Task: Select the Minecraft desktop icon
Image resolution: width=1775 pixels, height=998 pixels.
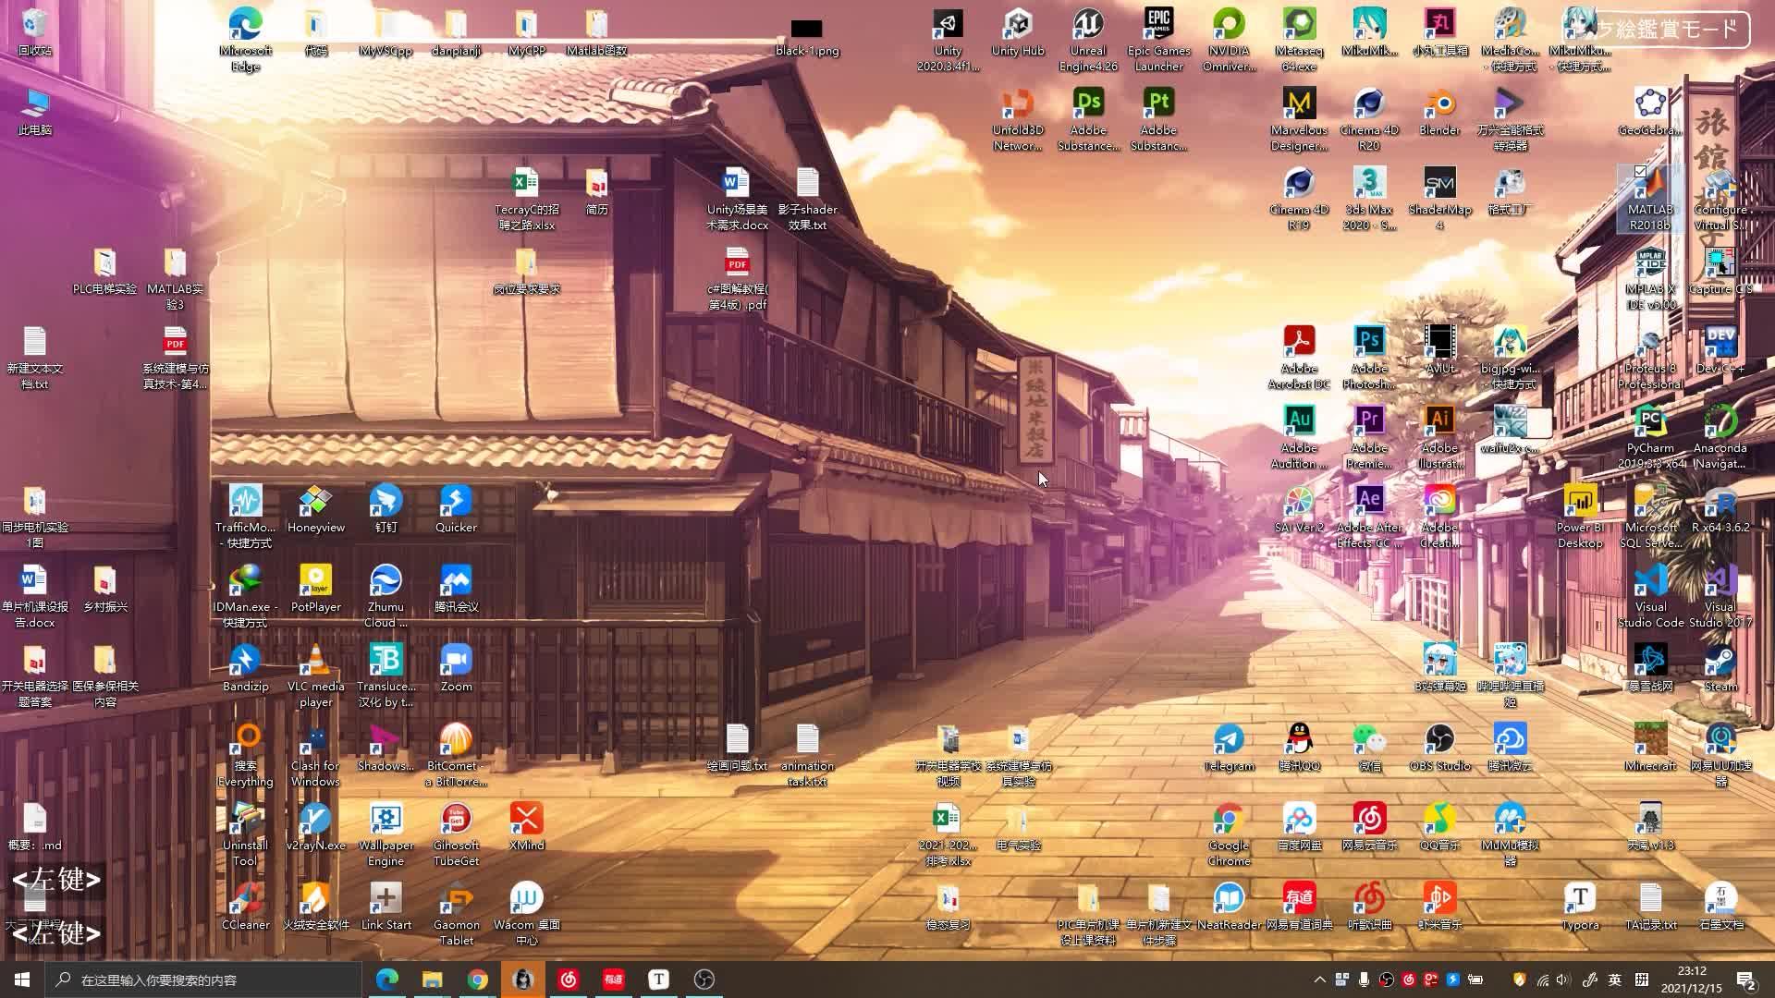Action: (x=1650, y=748)
